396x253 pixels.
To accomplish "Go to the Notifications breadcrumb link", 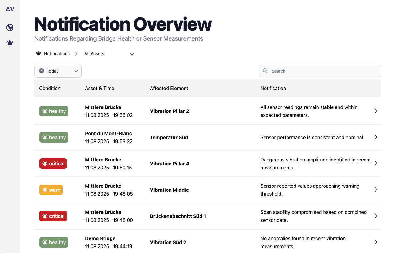I will tap(57, 54).
